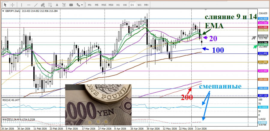
Task: Click the triangle before GBPJPY,Daily
Action: [x=3, y=11]
